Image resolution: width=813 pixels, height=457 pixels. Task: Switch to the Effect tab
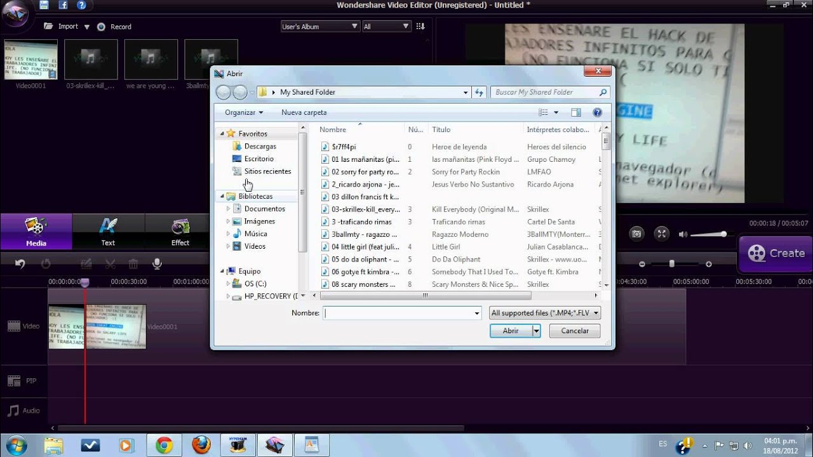tap(180, 232)
